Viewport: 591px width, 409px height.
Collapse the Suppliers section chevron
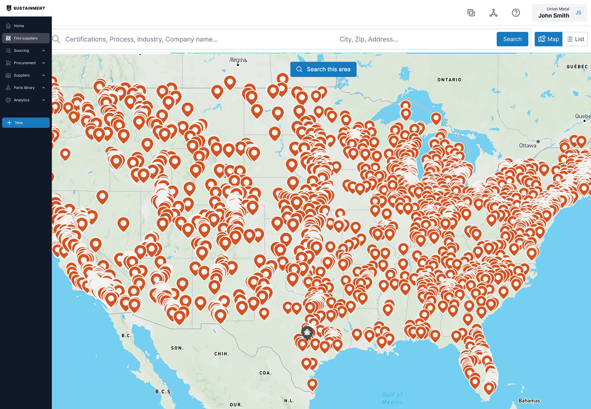[x=43, y=75]
